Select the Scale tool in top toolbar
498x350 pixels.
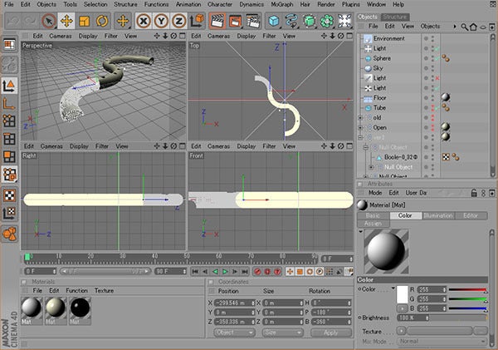coord(85,21)
